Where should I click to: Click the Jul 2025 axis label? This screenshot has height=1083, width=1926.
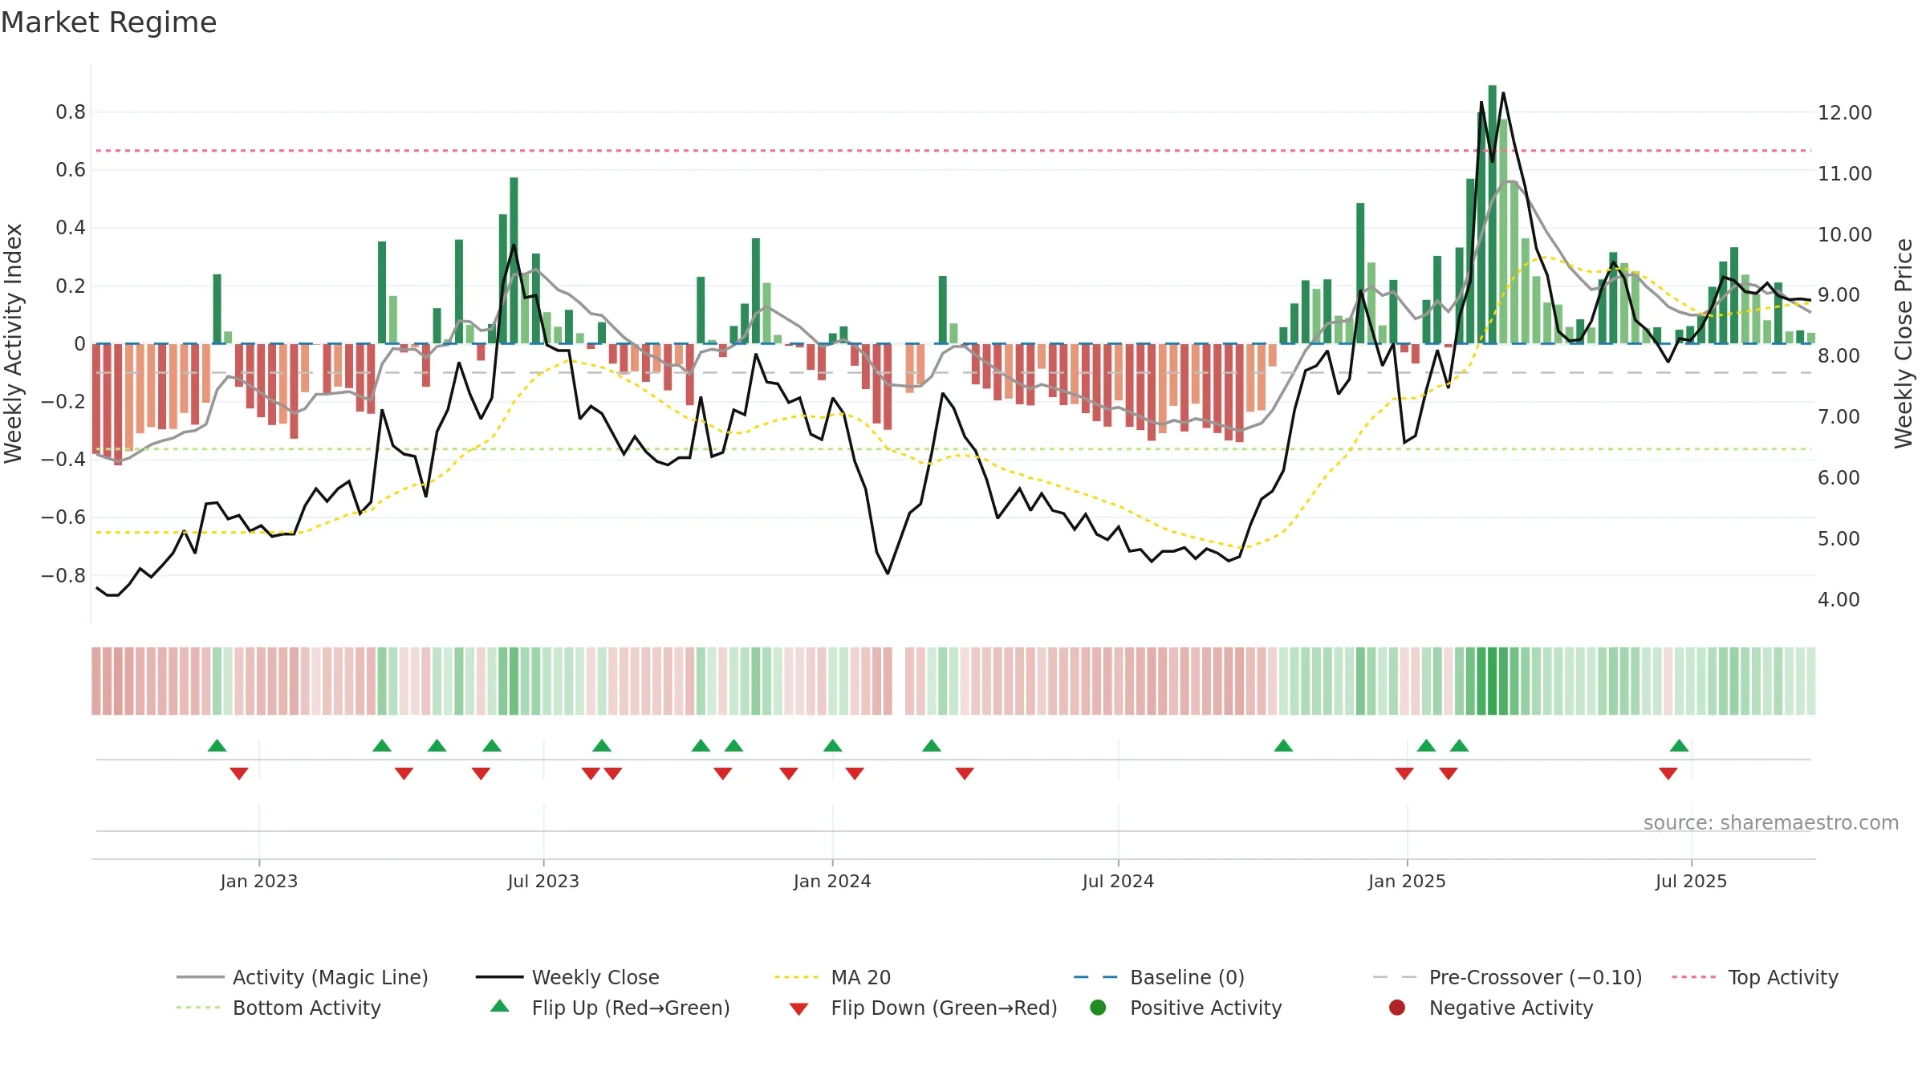point(1691,881)
